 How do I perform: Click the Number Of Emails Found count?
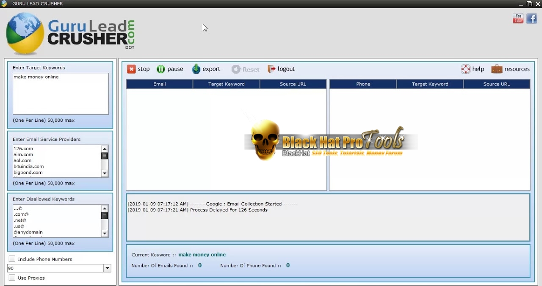200,265
